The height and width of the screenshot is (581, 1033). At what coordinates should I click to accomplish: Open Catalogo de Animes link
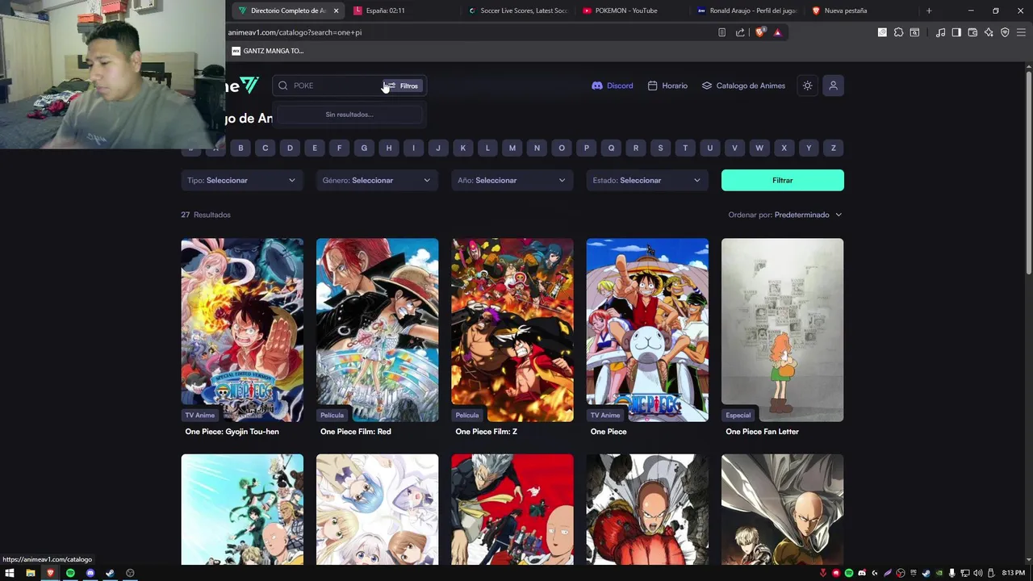743,86
